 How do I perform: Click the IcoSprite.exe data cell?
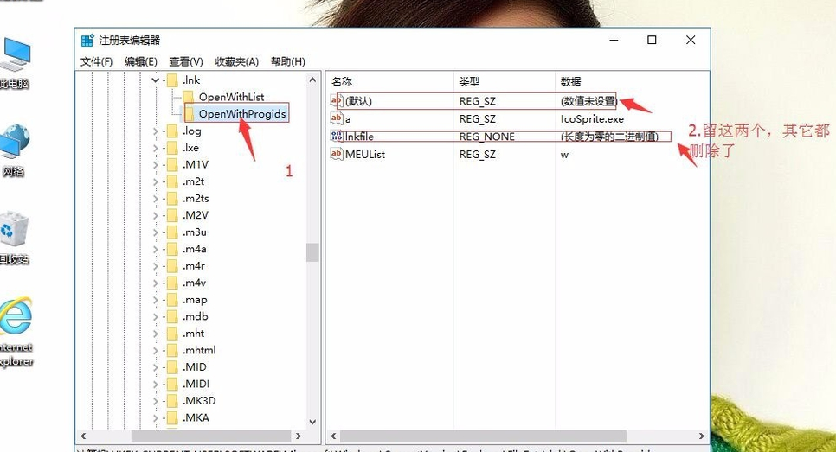(x=592, y=119)
